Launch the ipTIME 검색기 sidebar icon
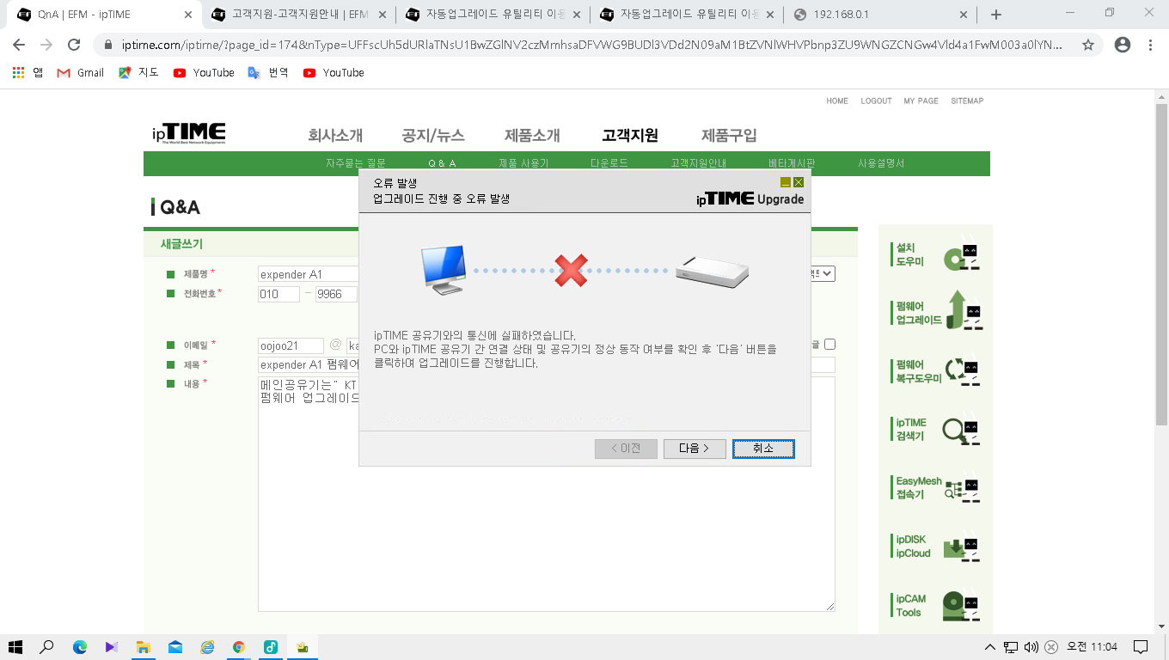This screenshot has width=1169, height=660. (938, 429)
